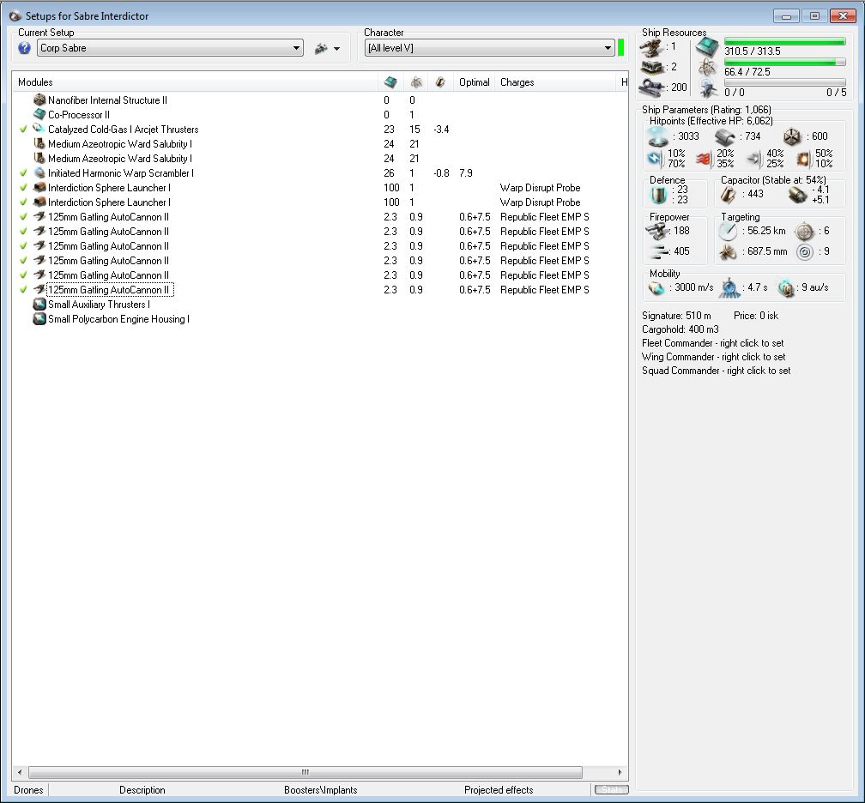Click the CPU column header icon
865x803 pixels.
pyautogui.click(x=390, y=82)
